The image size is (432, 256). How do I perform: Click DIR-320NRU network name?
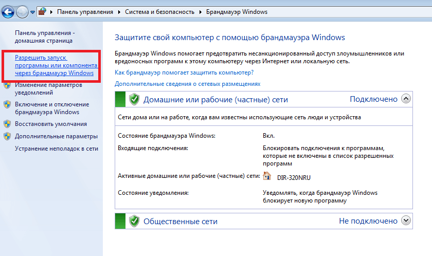pyautogui.click(x=294, y=177)
